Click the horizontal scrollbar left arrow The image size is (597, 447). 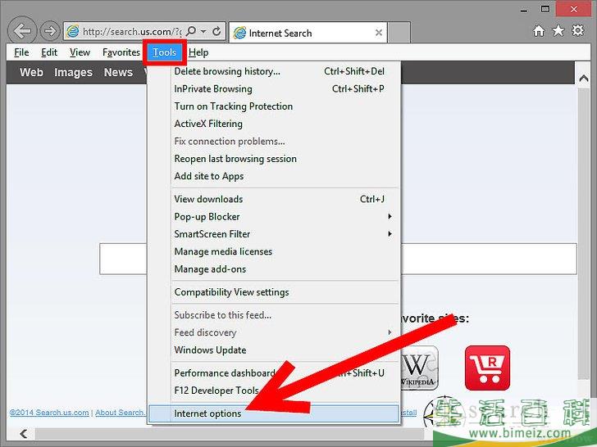(x=24, y=433)
